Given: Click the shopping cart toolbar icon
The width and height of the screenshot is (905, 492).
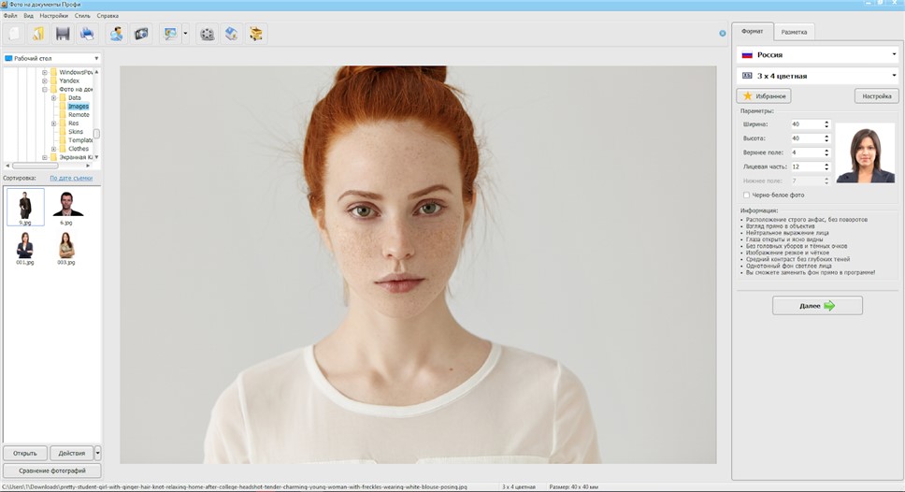Looking at the screenshot, I should (x=255, y=34).
